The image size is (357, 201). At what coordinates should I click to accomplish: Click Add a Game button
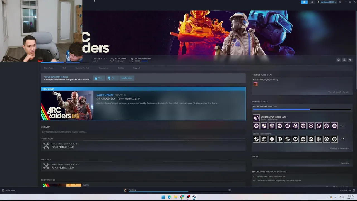(8, 190)
